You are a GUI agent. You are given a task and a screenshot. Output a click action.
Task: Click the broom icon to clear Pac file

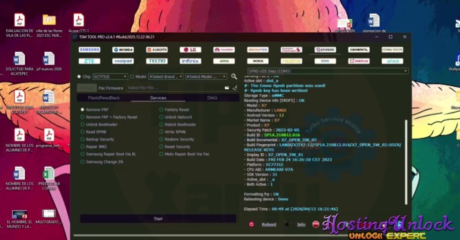pos(235,88)
